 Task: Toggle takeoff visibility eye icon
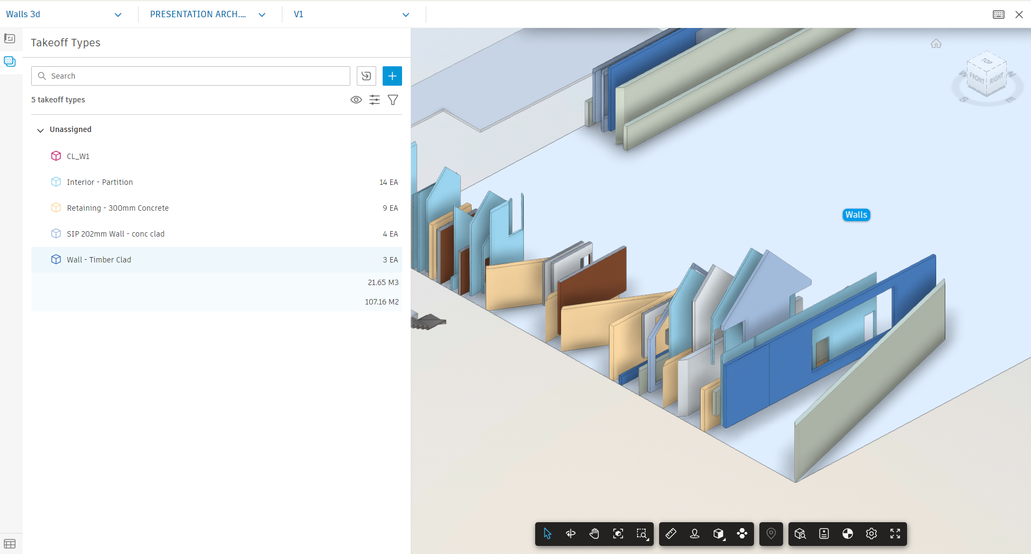tap(356, 100)
